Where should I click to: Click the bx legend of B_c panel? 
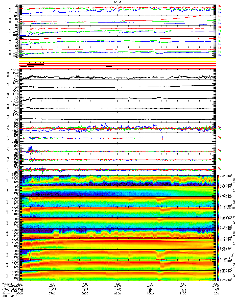(x=220, y=23)
